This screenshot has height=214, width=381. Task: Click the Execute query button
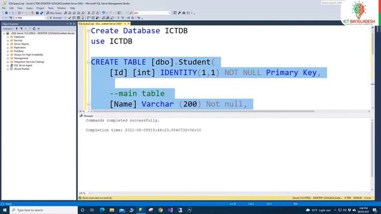[55, 18]
